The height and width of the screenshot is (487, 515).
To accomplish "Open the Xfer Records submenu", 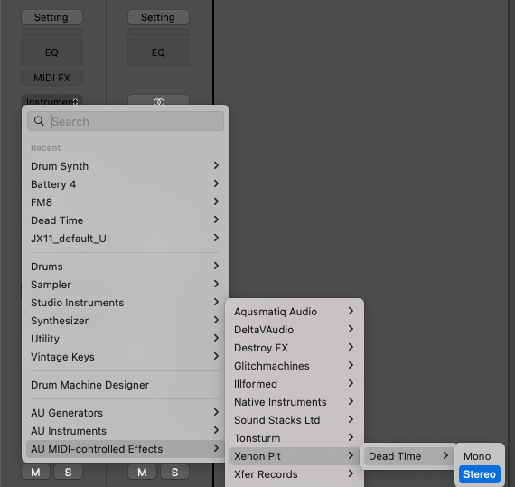I will tap(294, 474).
